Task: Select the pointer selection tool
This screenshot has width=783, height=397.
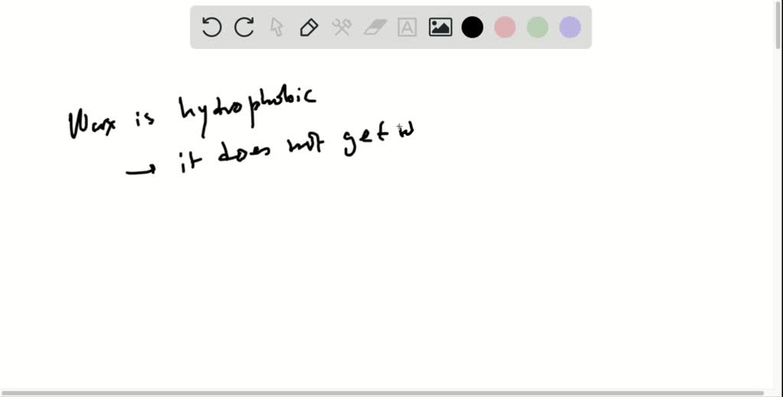Action: [x=277, y=27]
